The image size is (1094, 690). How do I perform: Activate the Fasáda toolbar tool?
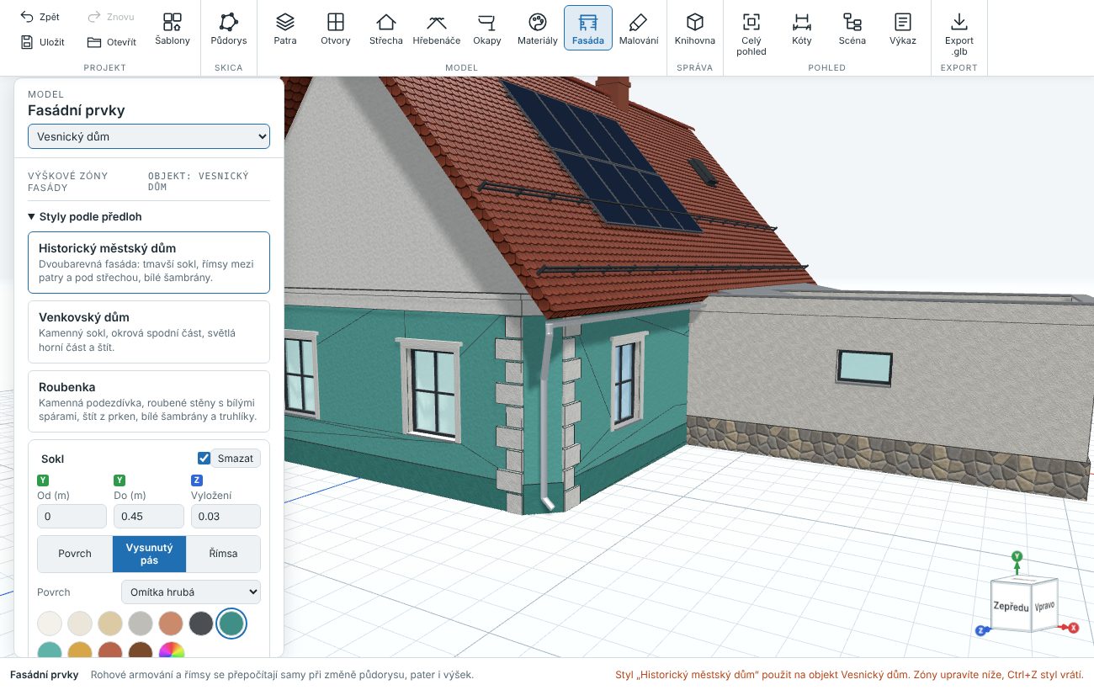click(588, 29)
